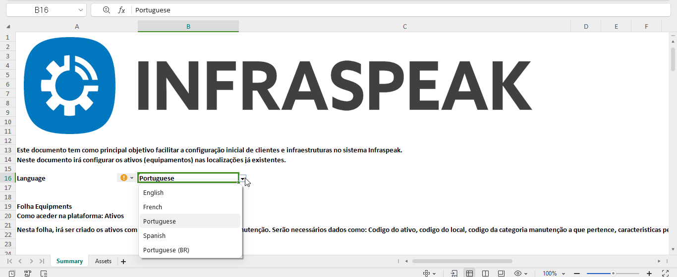
Task: Select row 13 header
Action: click(x=7, y=150)
